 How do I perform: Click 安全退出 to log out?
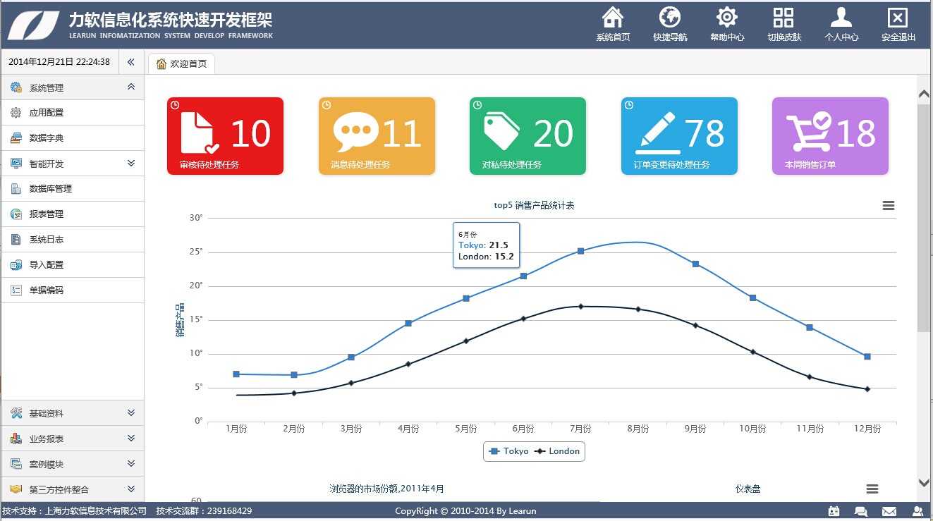coord(897,23)
